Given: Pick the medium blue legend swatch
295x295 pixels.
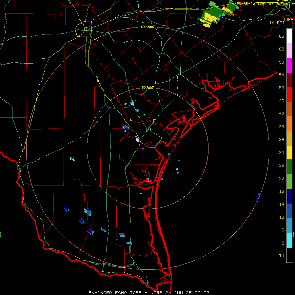Looking at the screenshot, I should [289, 211].
